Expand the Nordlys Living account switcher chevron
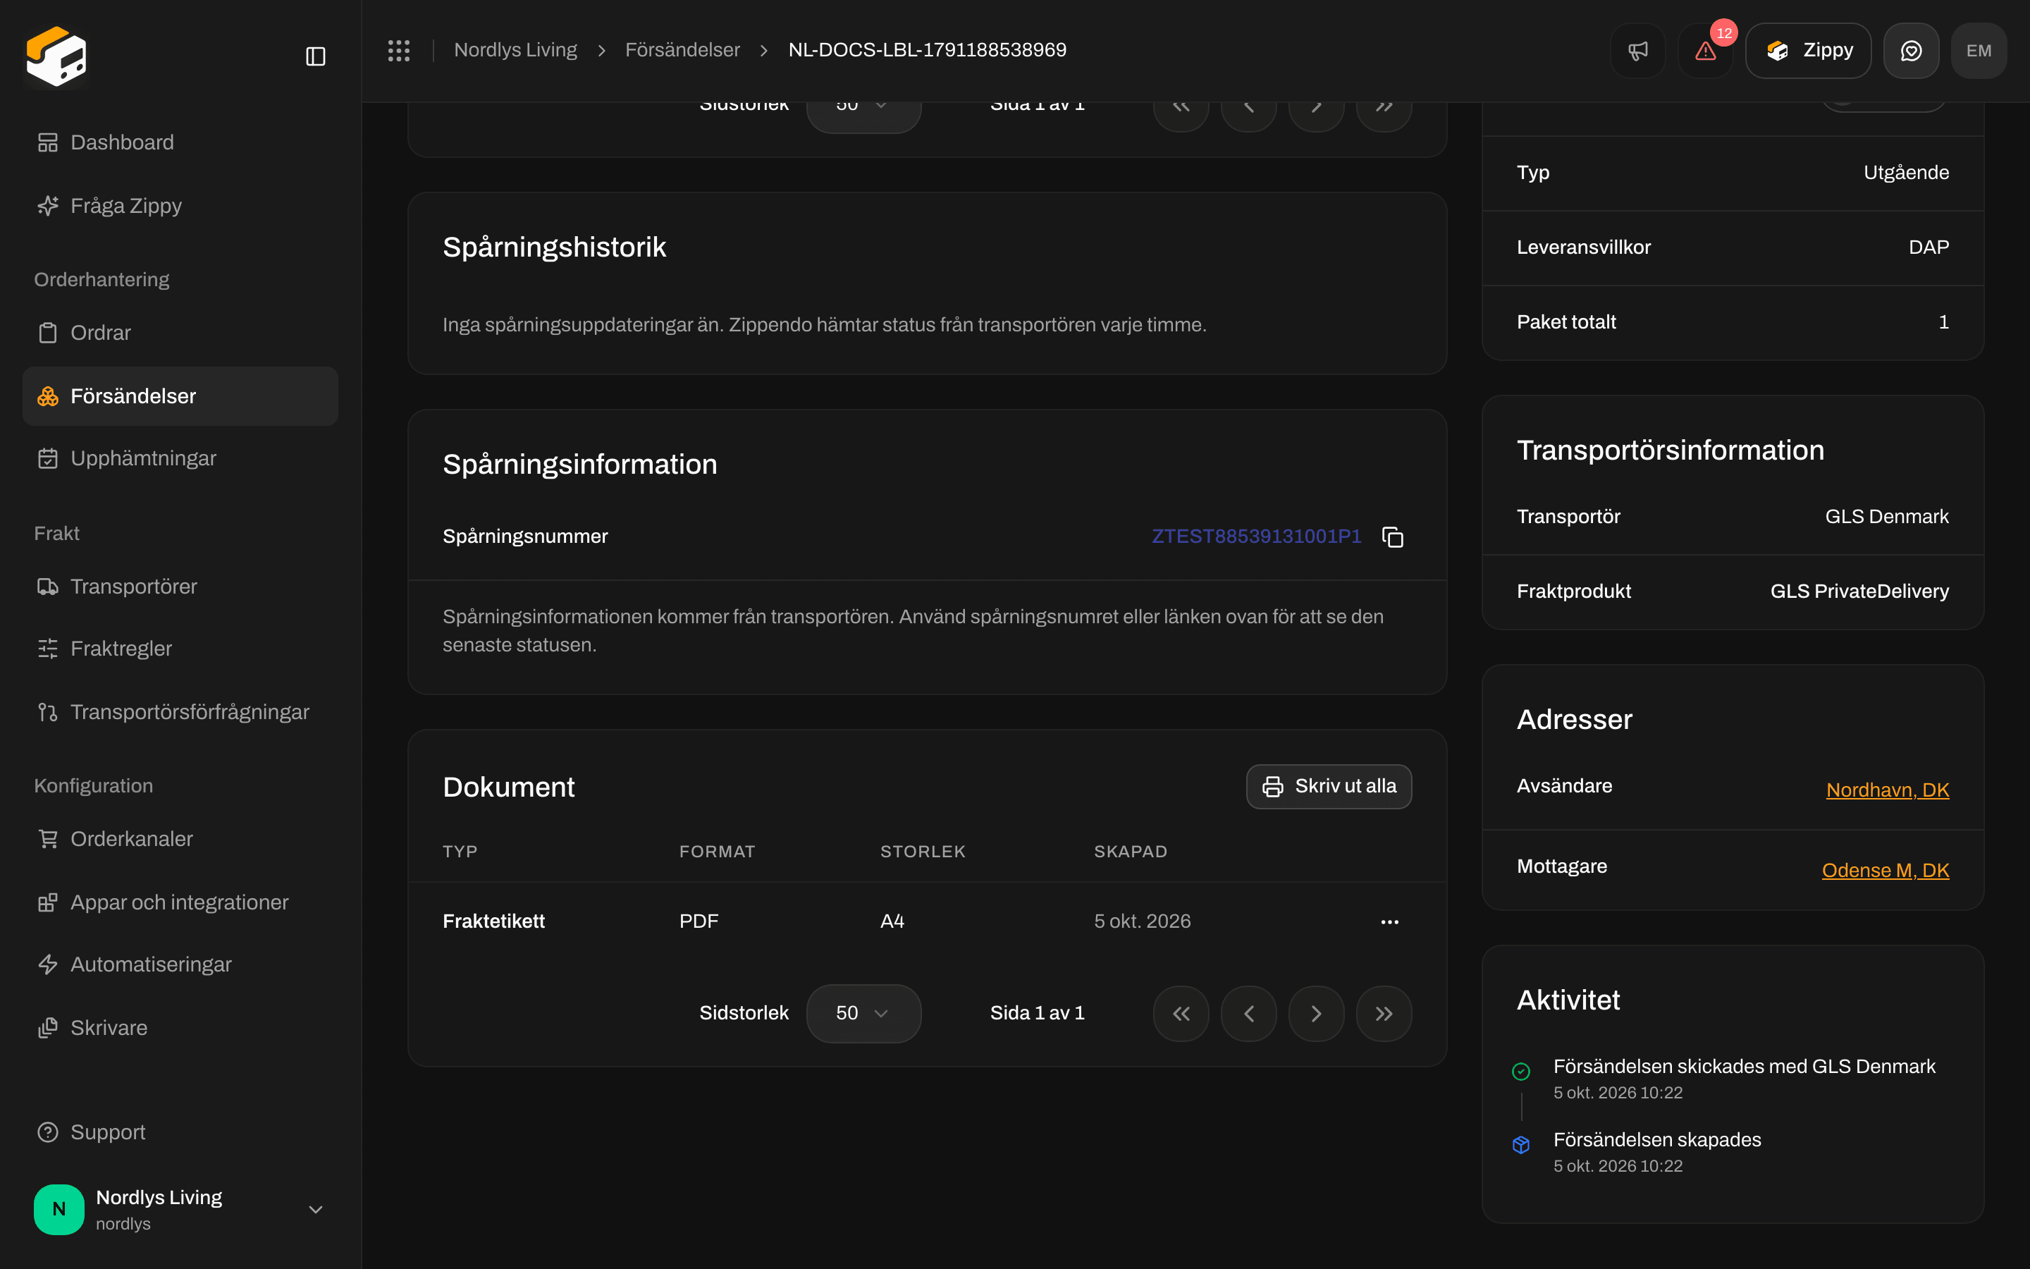 point(315,1209)
